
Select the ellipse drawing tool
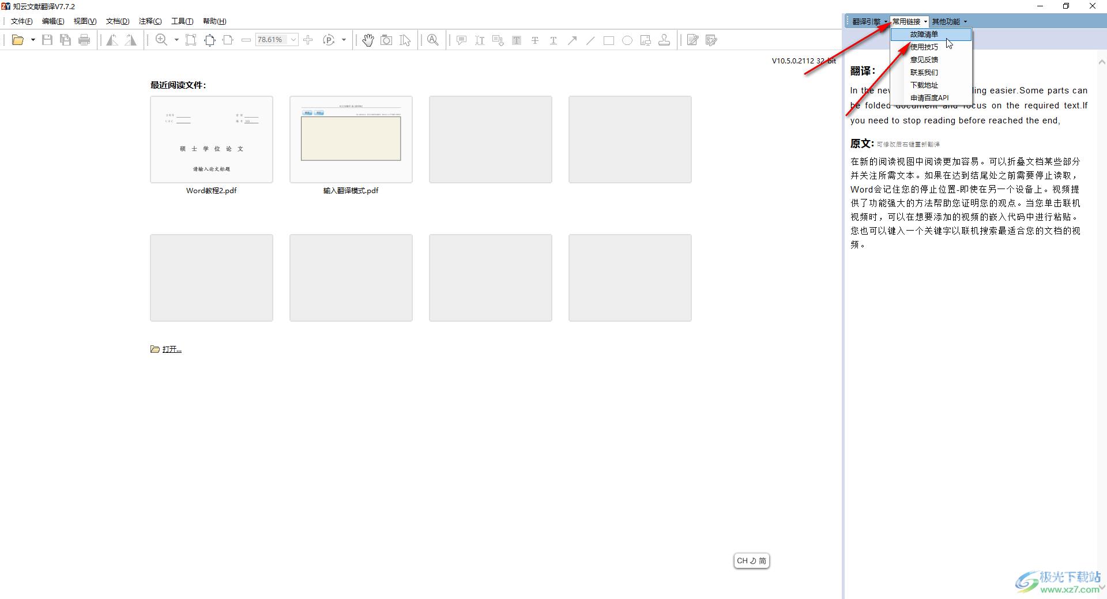[x=627, y=40]
